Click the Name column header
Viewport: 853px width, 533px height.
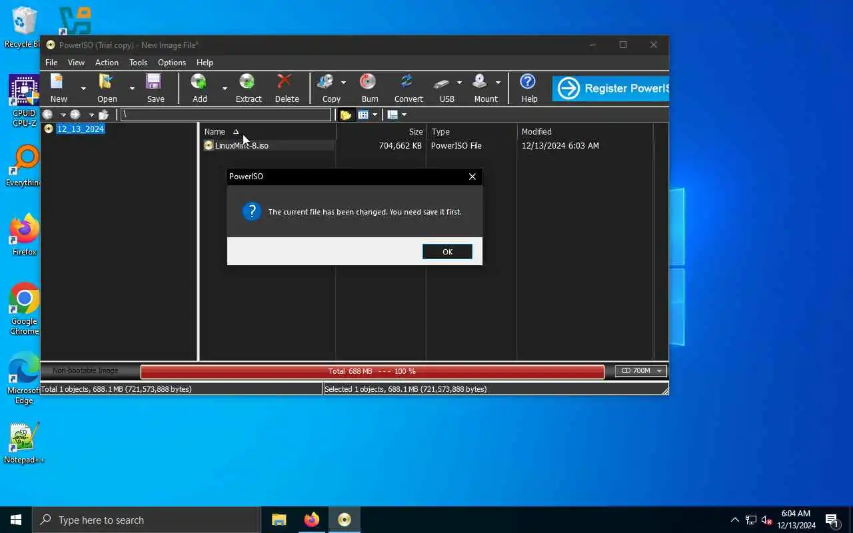[268, 132]
